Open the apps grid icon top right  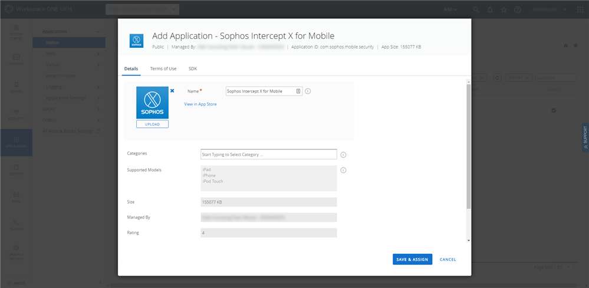[x=580, y=9]
